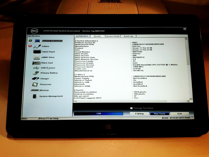Select the System Information label
Image resolution: width=209 pixels, height=157 pixels.
click(x=52, y=41)
